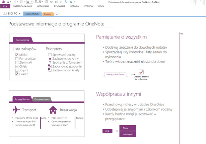Click the Priorytety heading

(54, 49)
